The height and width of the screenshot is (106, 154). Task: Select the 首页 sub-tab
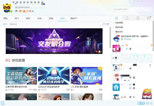(x=5, y=24)
